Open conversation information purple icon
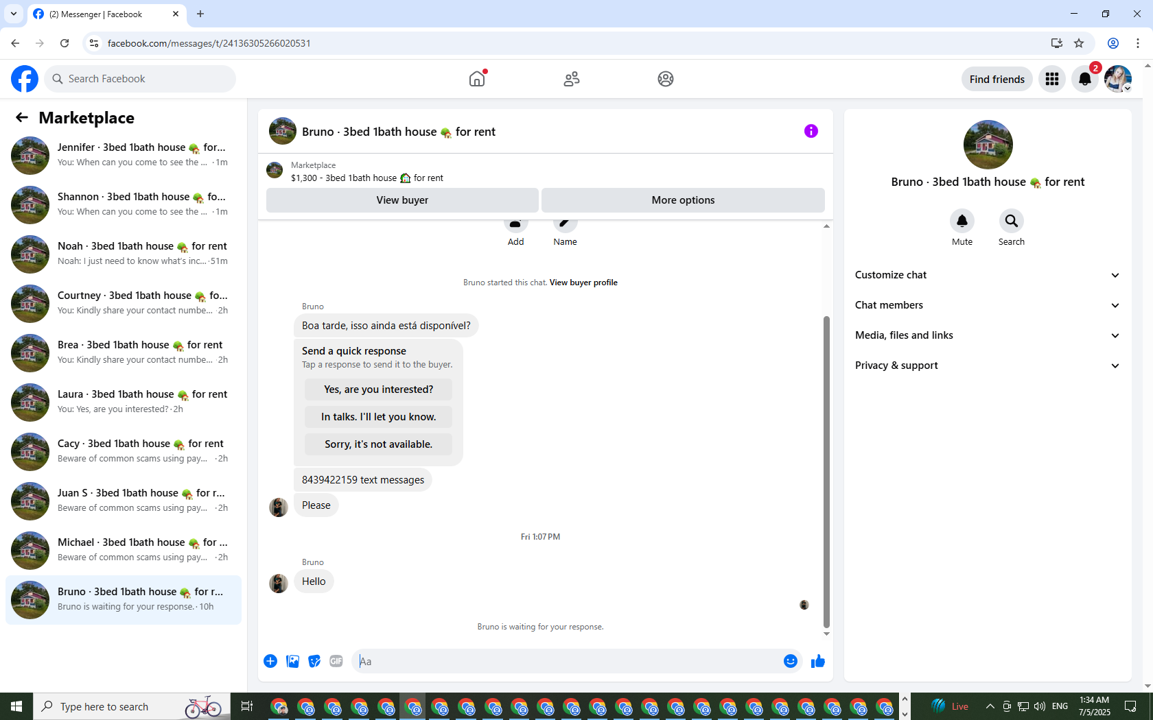The image size is (1153, 720). point(811,131)
